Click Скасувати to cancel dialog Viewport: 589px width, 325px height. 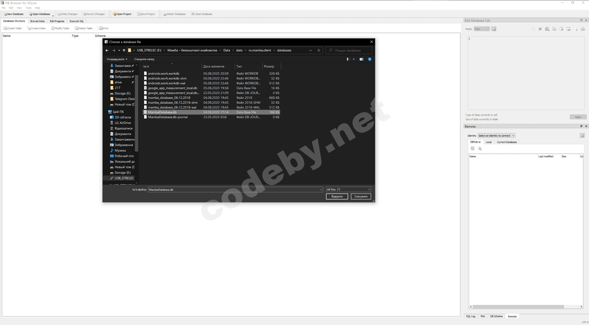(361, 196)
